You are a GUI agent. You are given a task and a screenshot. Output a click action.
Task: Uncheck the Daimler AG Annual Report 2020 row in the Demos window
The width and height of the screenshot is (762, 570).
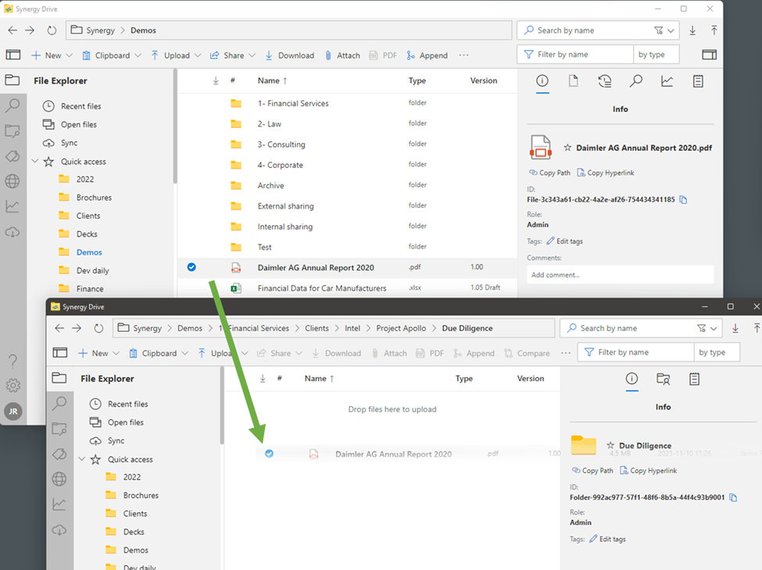191,266
